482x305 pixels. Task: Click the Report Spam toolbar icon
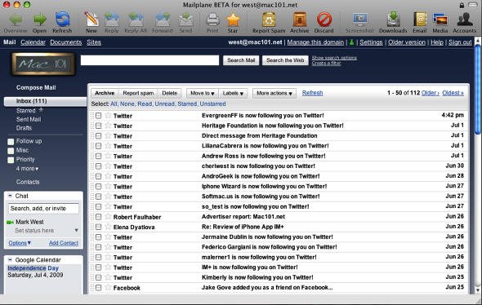pyautogui.click(x=269, y=20)
